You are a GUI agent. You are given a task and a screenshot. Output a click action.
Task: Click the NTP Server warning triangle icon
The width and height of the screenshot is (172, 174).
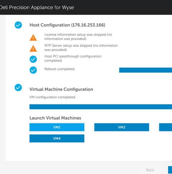coord(33,48)
